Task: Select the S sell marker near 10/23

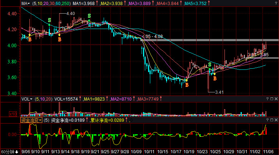Action: click(210, 64)
